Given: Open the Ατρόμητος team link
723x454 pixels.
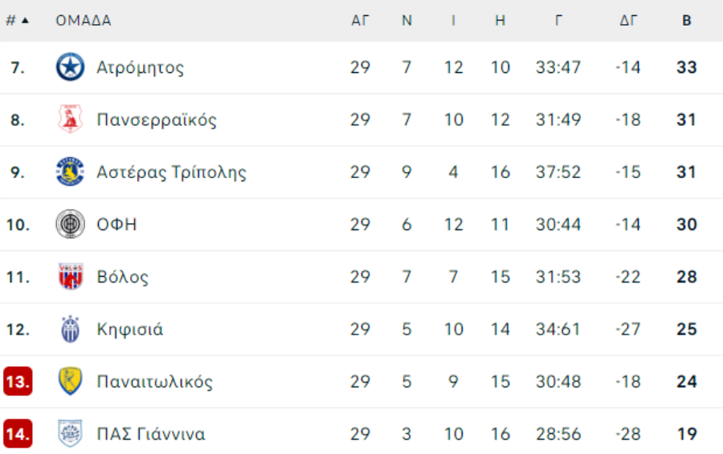Looking at the screenshot, I should pyautogui.click(x=140, y=67).
